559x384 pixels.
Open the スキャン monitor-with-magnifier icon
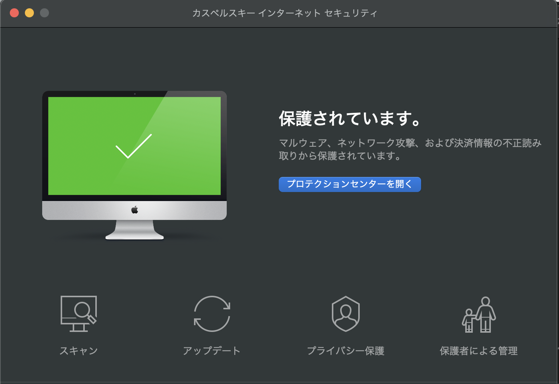(x=79, y=314)
